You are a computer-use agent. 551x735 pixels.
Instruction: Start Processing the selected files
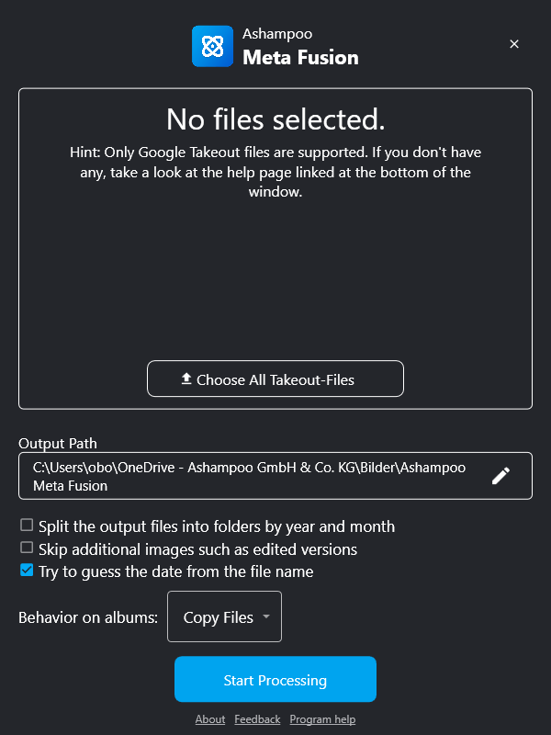tap(275, 680)
